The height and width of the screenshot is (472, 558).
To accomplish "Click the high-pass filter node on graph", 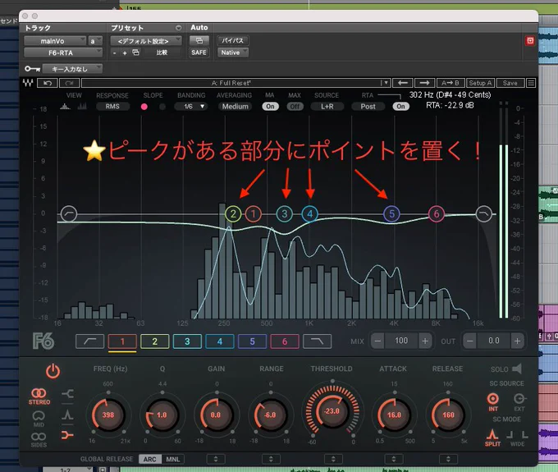I will 69,214.
